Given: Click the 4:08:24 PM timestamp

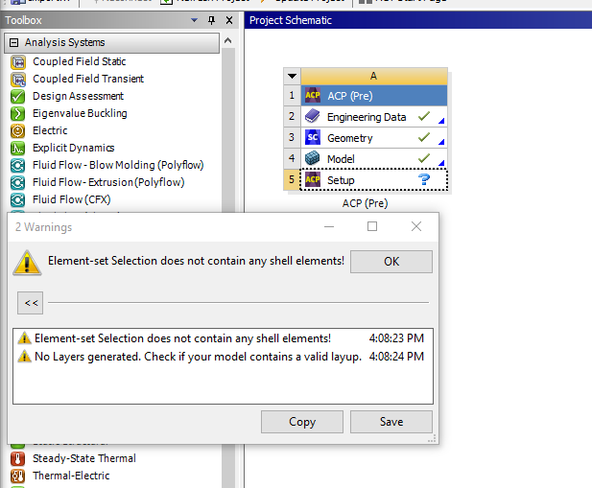Looking at the screenshot, I should coord(396,357).
